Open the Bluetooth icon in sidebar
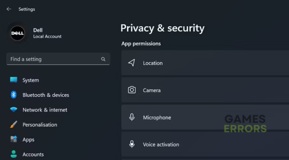 (14, 95)
